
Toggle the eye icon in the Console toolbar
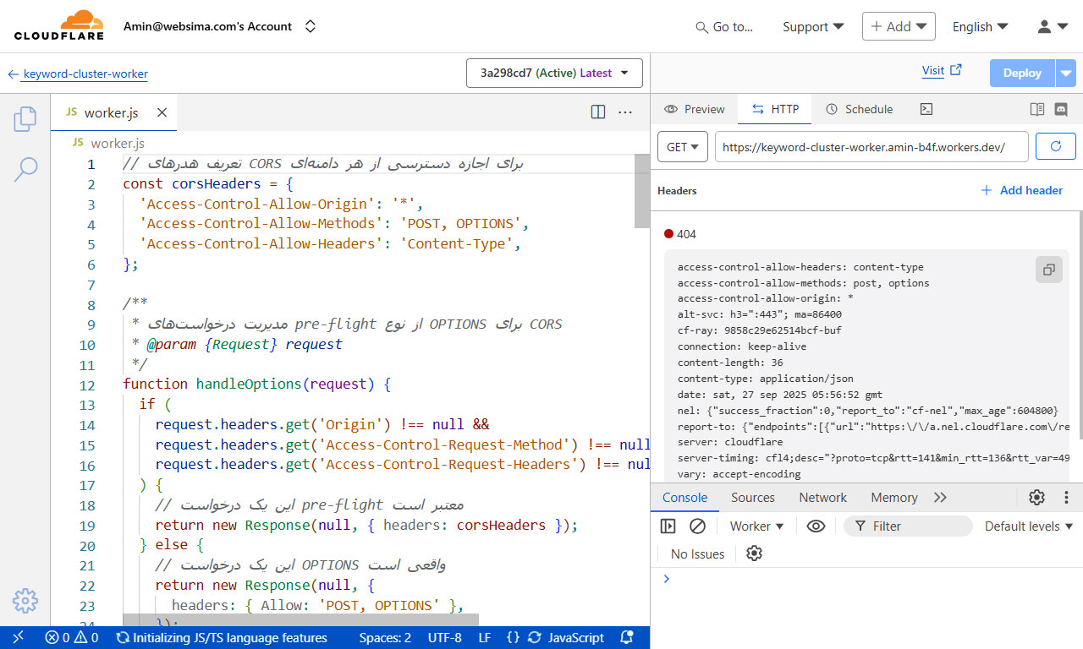(x=816, y=526)
